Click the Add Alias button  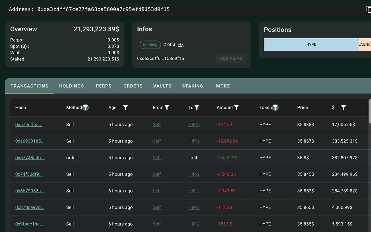(231, 58)
